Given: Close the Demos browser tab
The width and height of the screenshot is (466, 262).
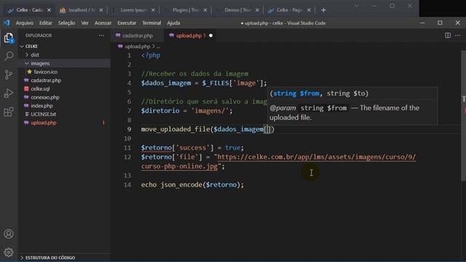Looking at the screenshot, I should point(257,10).
